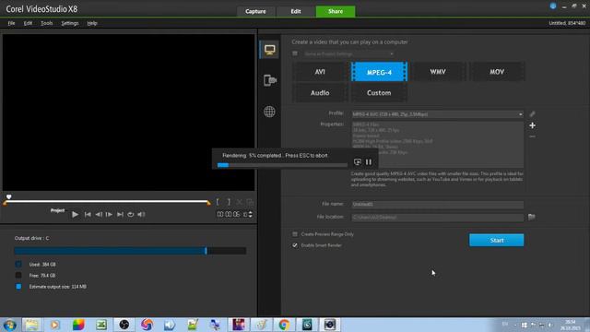The image size is (590, 332).
Task: Step forward to next frame
Action: click(109, 214)
